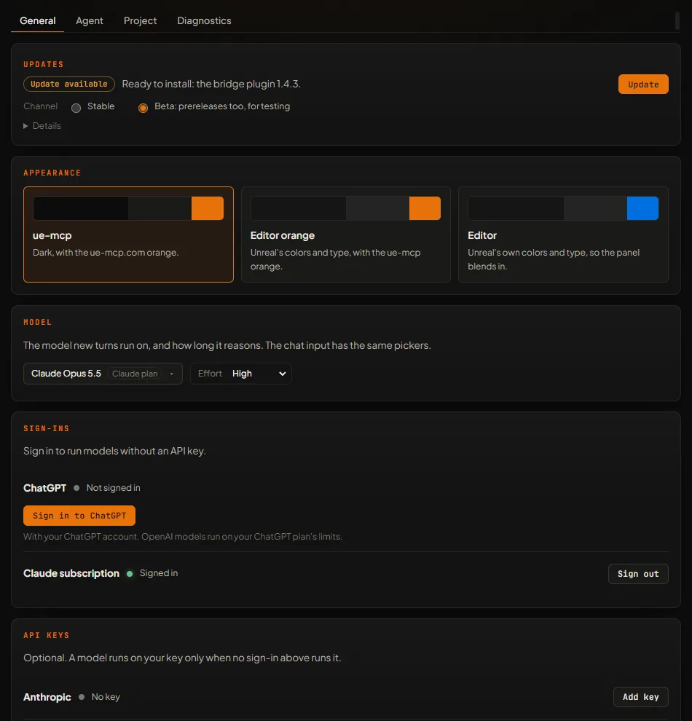This screenshot has height=721, width=692.
Task: Click the orange swatch in ue-mcp preview
Action: (208, 208)
